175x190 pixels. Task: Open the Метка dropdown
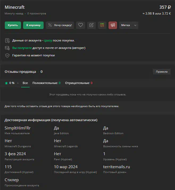coord(129,25)
